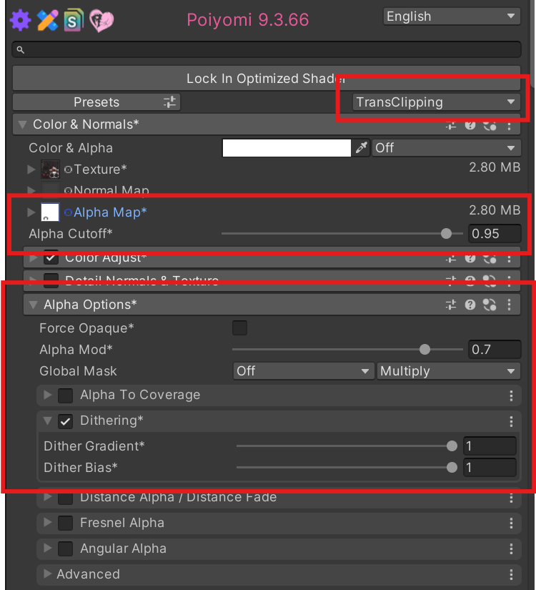
Task: Click the Dither Bias slider handle
Action: (x=452, y=468)
